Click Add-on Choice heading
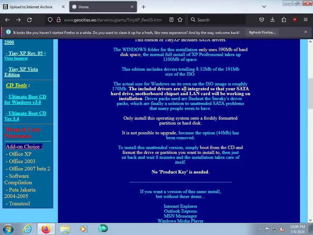The image size is (313, 235). pos(24,147)
